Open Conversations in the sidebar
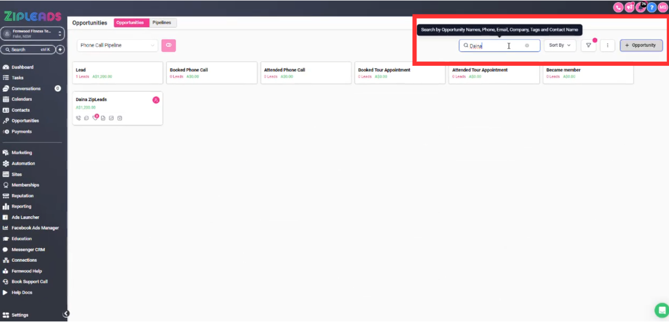The width and height of the screenshot is (669, 322). coord(26,88)
